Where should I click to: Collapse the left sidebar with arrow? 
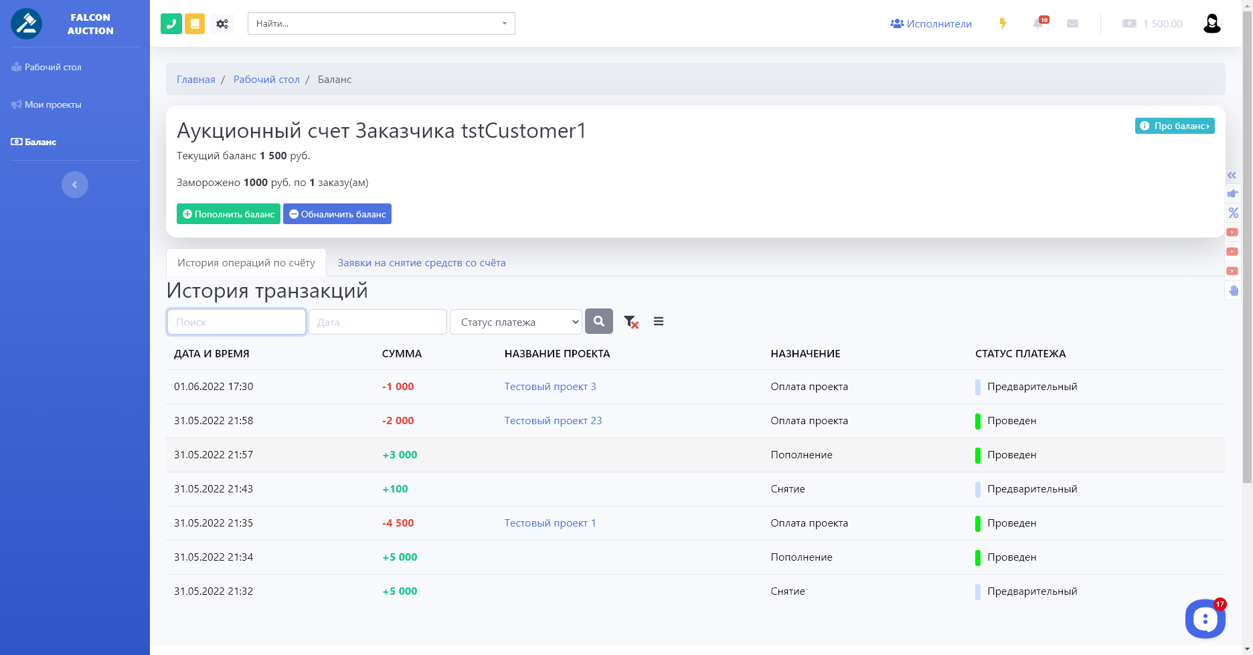(x=75, y=185)
